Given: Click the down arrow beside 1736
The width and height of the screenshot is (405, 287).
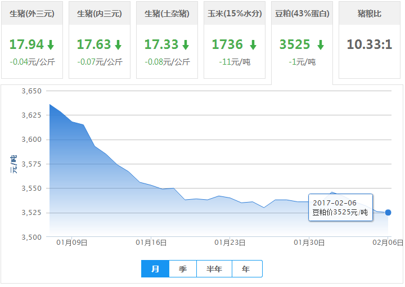Looking at the screenshot, I should [253, 44].
